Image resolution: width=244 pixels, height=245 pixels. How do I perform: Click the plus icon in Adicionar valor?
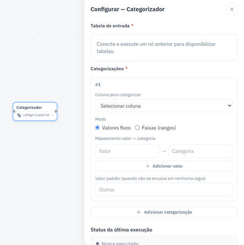(148, 166)
